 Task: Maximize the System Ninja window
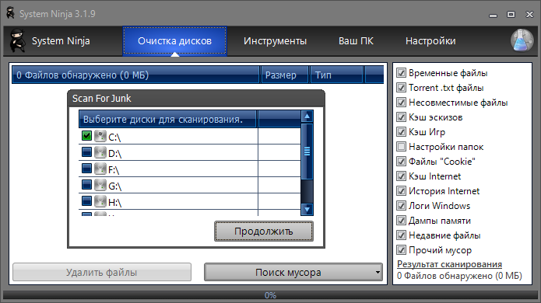click(x=511, y=14)
